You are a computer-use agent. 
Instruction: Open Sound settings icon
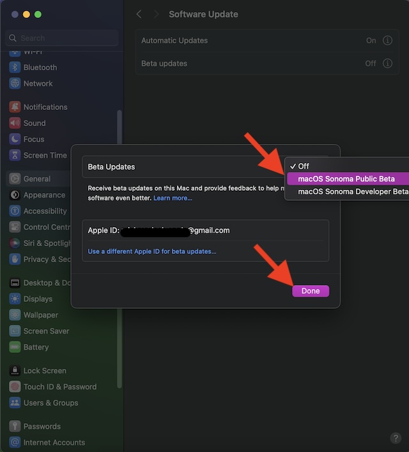[15, 123]
